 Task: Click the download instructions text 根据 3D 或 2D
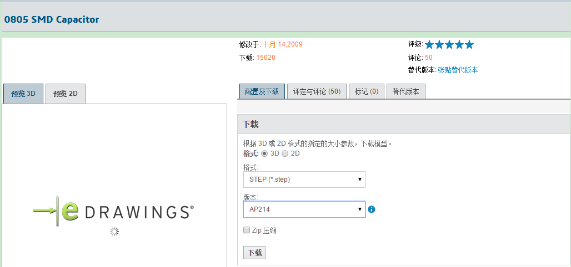pyautogui.click(x=317, y=143)
